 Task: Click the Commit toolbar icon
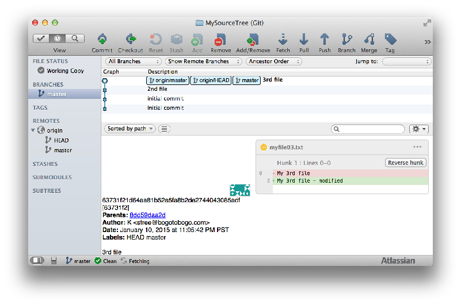tap(102, 39)
